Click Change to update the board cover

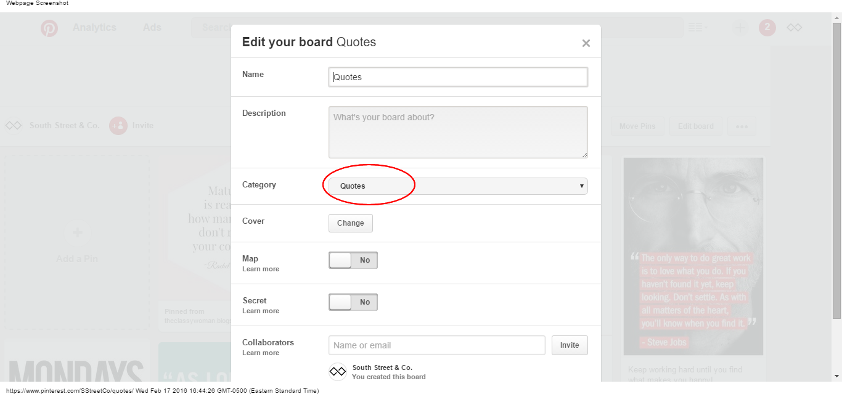[x=350, y=223]
